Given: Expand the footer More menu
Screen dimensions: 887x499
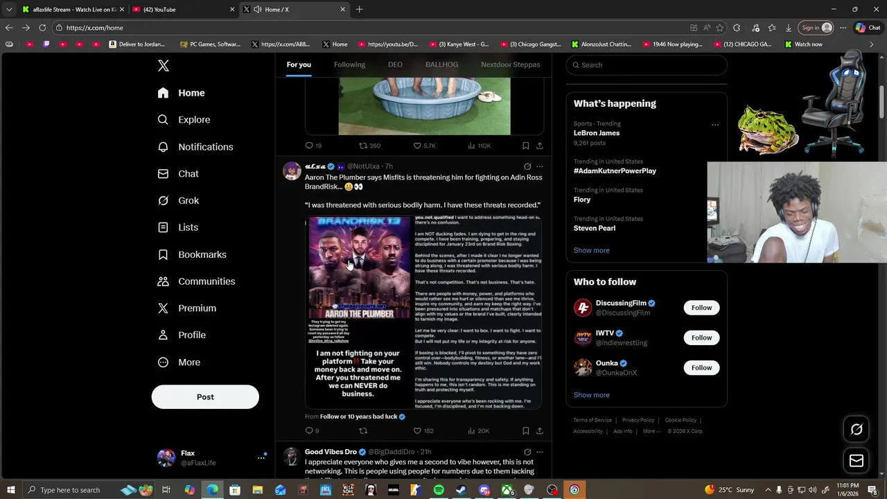Looking at the screenshot, I should (x=651, y=431).
